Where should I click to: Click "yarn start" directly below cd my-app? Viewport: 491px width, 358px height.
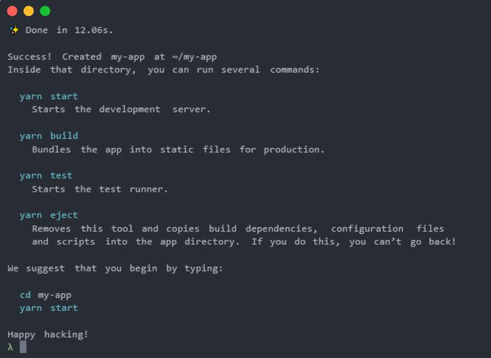coord(48,308)
